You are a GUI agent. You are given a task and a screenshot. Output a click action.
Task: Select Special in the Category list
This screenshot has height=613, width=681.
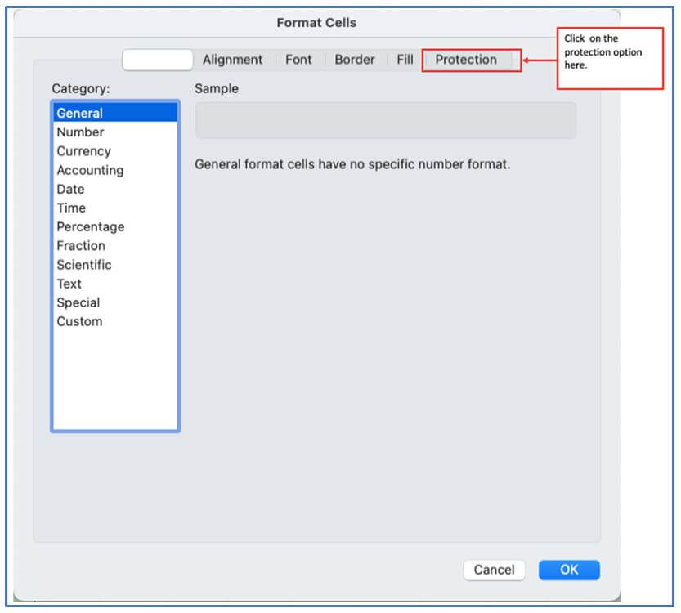[115, 302]
